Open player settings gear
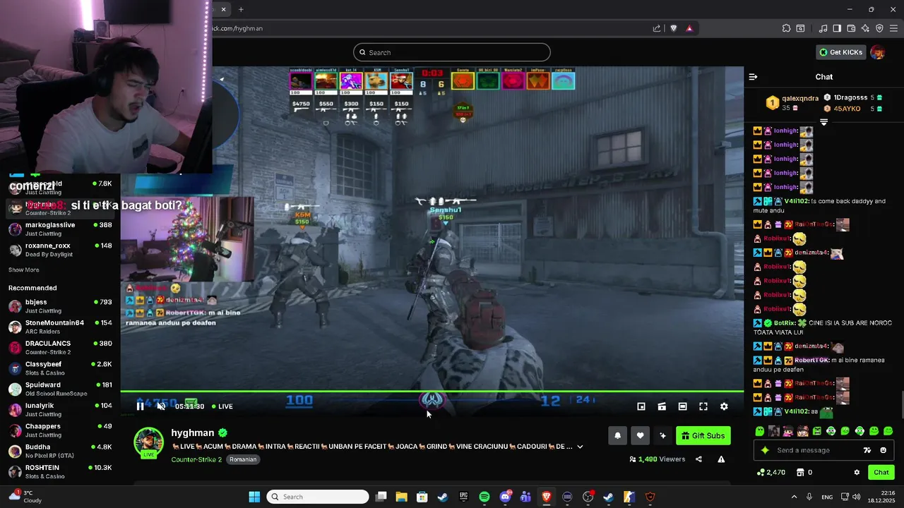The height and width of the screenshot is (508, 904). point(724,406)
